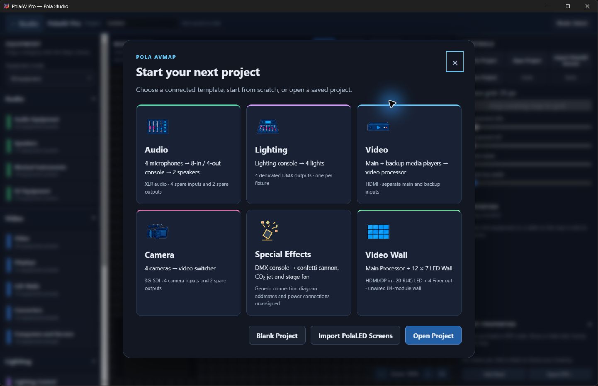Select the "Lighting" template title
Image resolution: width=598 pixels, height=386 pixels.
pyautogui.click(x=271, y=150)
